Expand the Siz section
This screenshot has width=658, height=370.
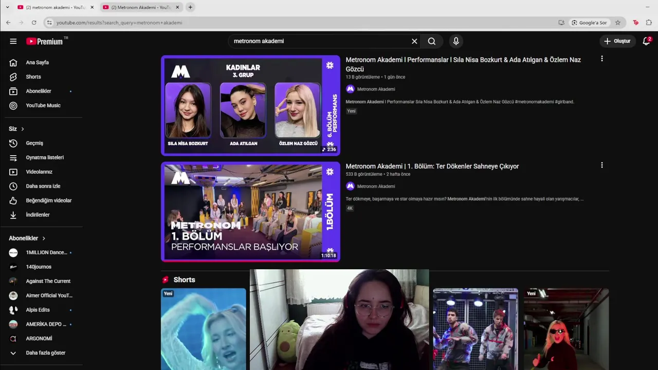pyautogui.click(x=16, y=129)
